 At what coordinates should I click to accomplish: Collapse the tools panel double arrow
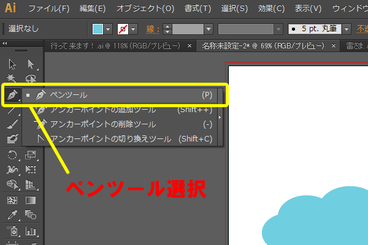[5, 43]
